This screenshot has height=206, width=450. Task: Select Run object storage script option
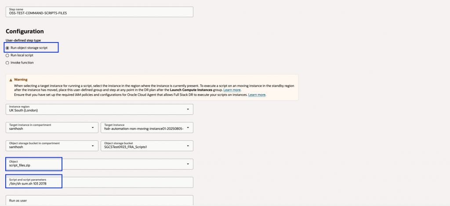point(7,48)
